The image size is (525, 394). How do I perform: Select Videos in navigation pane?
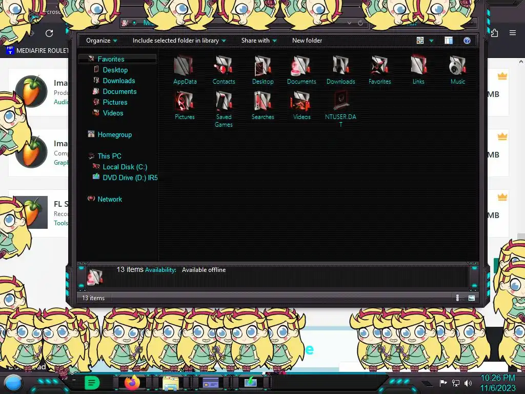[x=113, y=112]
